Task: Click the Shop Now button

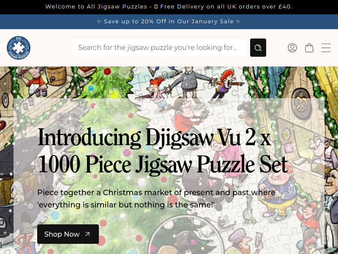Action: coord(68,234)
